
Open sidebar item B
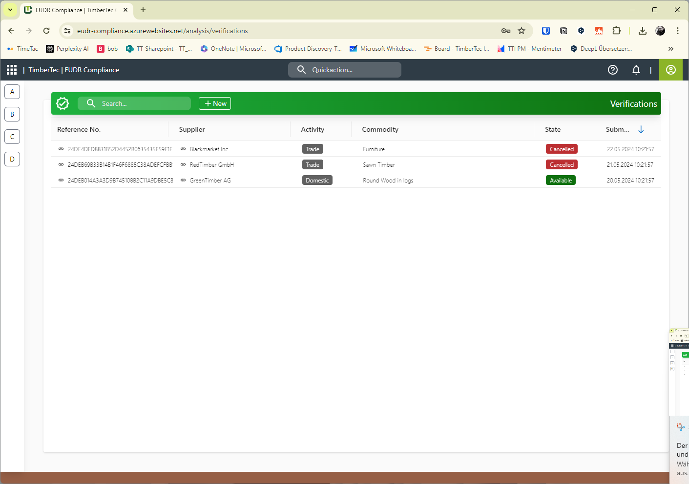12,114
